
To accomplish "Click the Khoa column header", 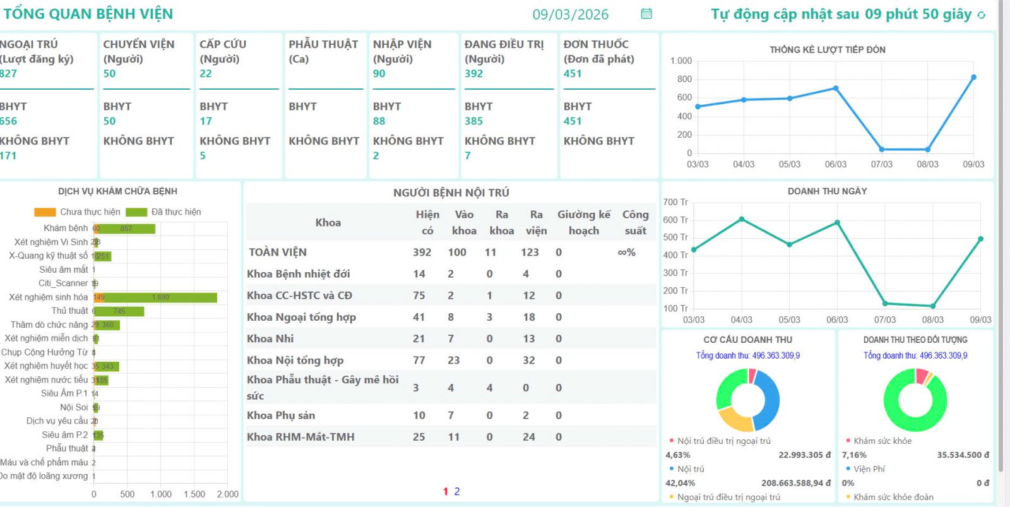I will coord(328,222).
